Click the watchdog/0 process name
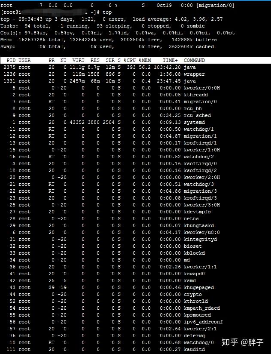271x354 pixels. click(198, 343)
